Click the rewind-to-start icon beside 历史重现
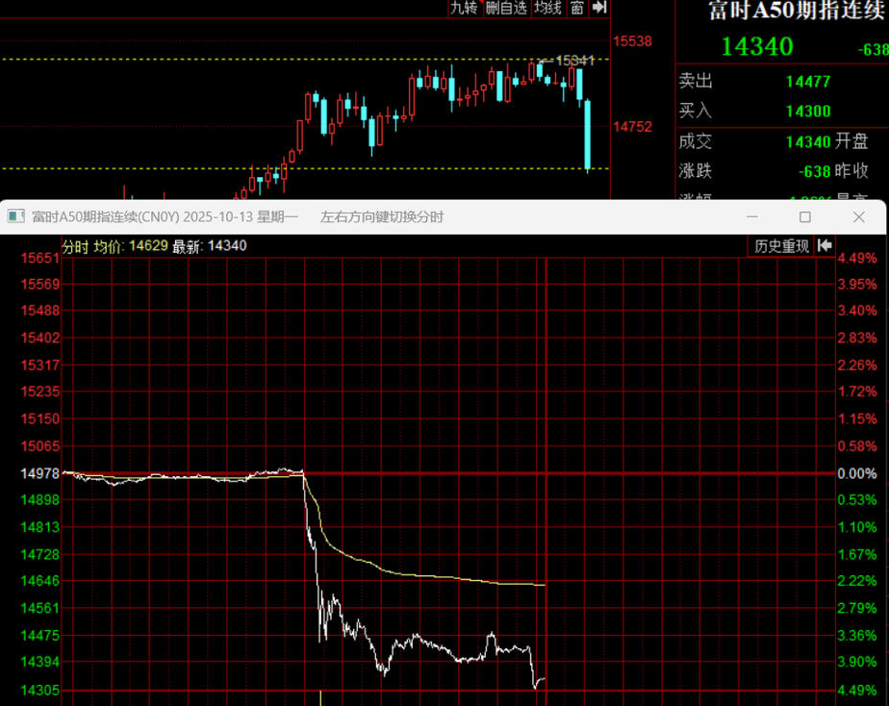Image resolution: width=889 pixels, height=706 pixels. click(825, 246)
